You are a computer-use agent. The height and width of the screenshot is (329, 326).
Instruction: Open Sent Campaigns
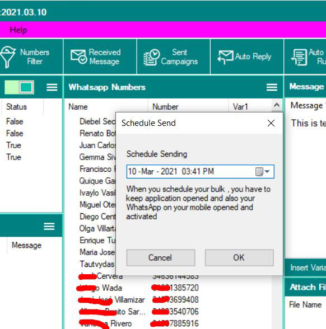point(174,57)
